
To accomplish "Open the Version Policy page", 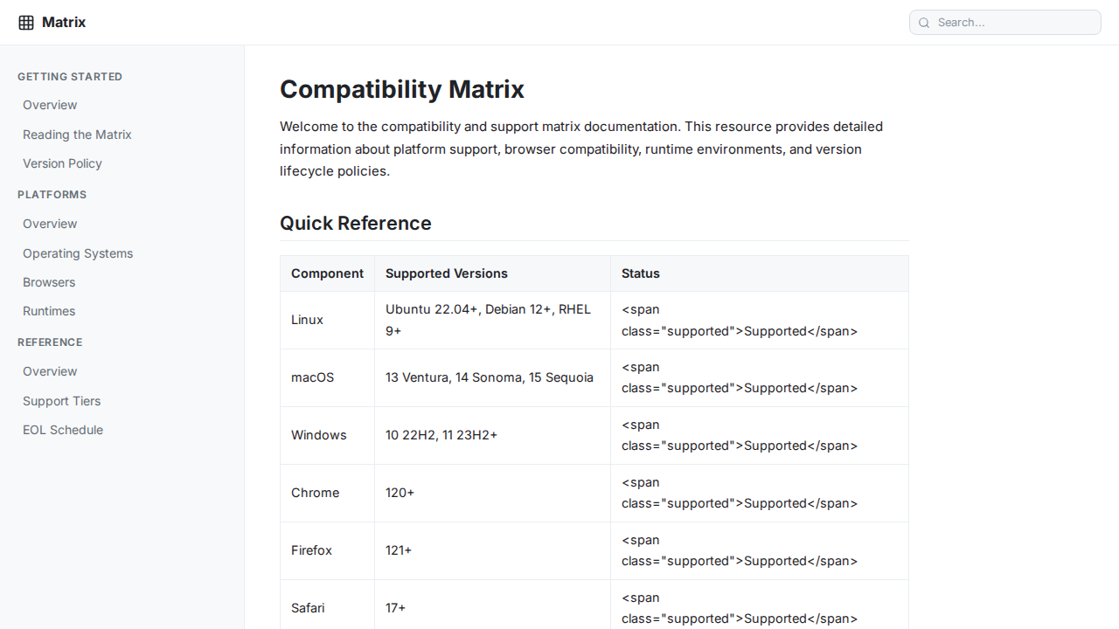I will click(x=62, y=163).
